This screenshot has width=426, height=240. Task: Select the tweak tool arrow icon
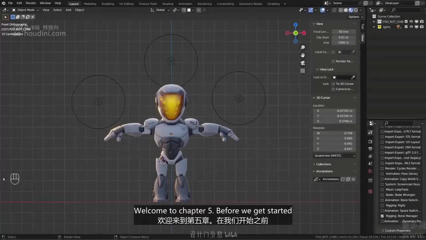6,17
